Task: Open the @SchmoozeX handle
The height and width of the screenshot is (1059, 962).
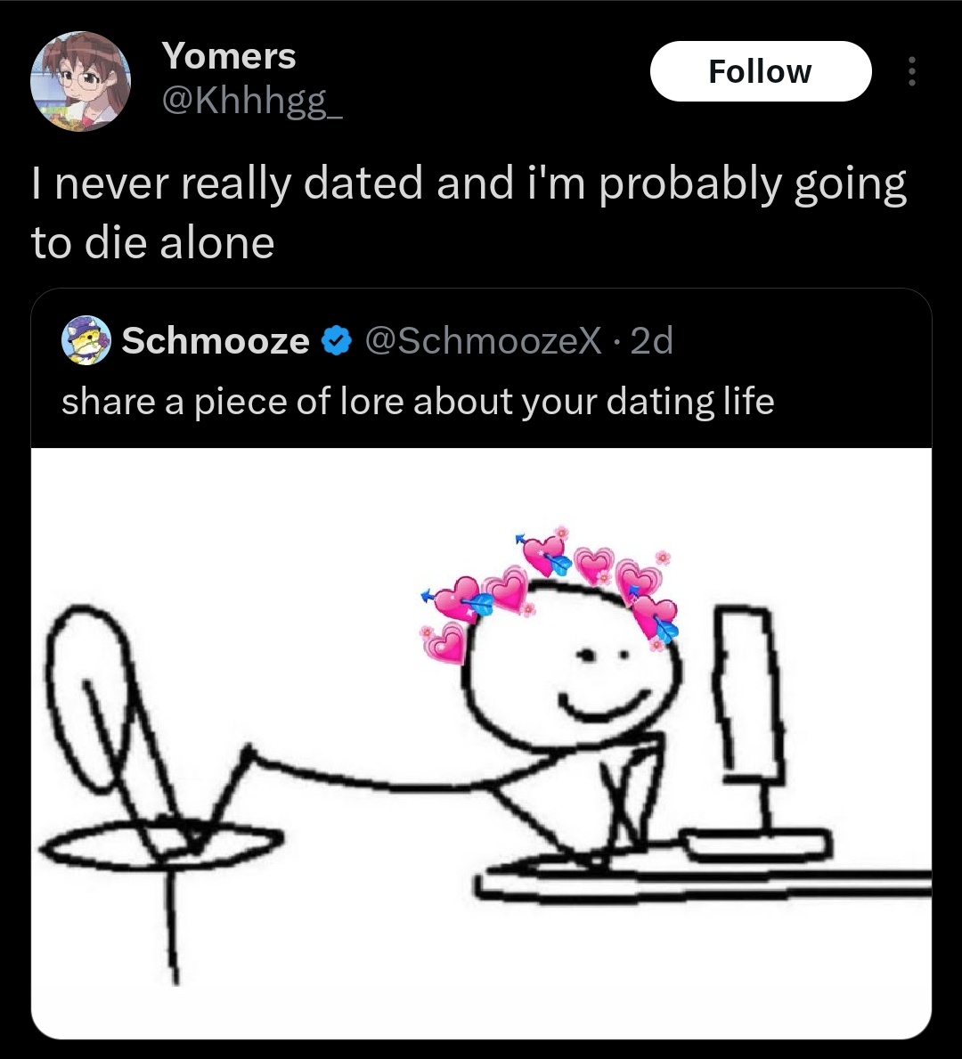Action: click(x=483, y=340)
